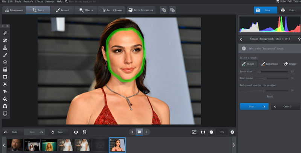
Task: Select the vignetting tool icon
Action: click(5, 77)
